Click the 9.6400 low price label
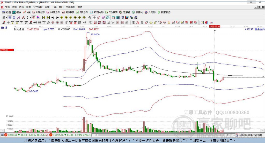Viewport: 265px width, 143px height. 34,91
